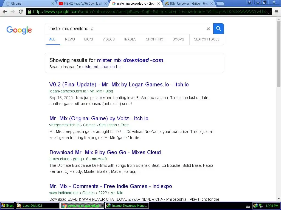
Task: Click the logan-gamesio.itch.io breadcrumb URL
Action: 81,91
